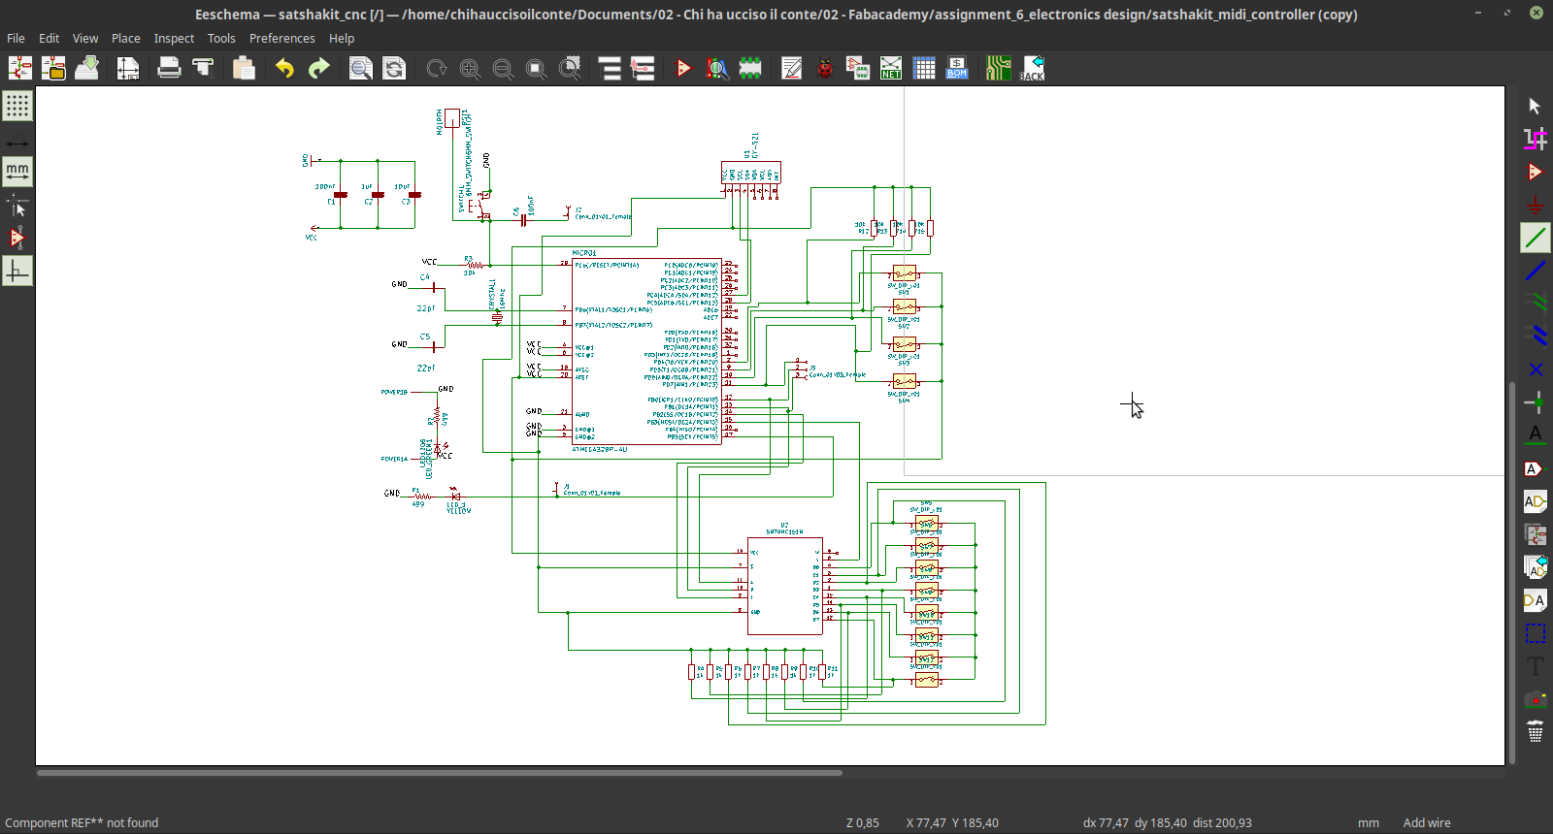Open the Place menu

126,38
